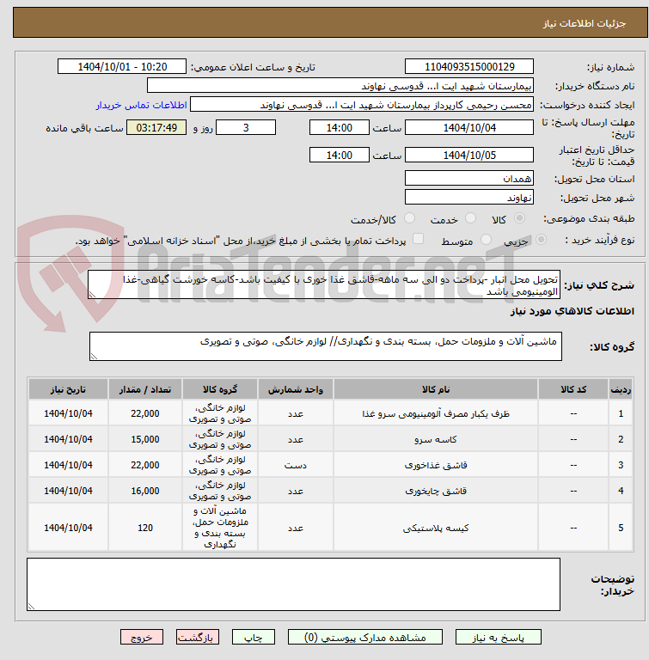Click the general description textarea
Image resolution: width=649 pixels, height=660 pixels.
tap(324, 285)
